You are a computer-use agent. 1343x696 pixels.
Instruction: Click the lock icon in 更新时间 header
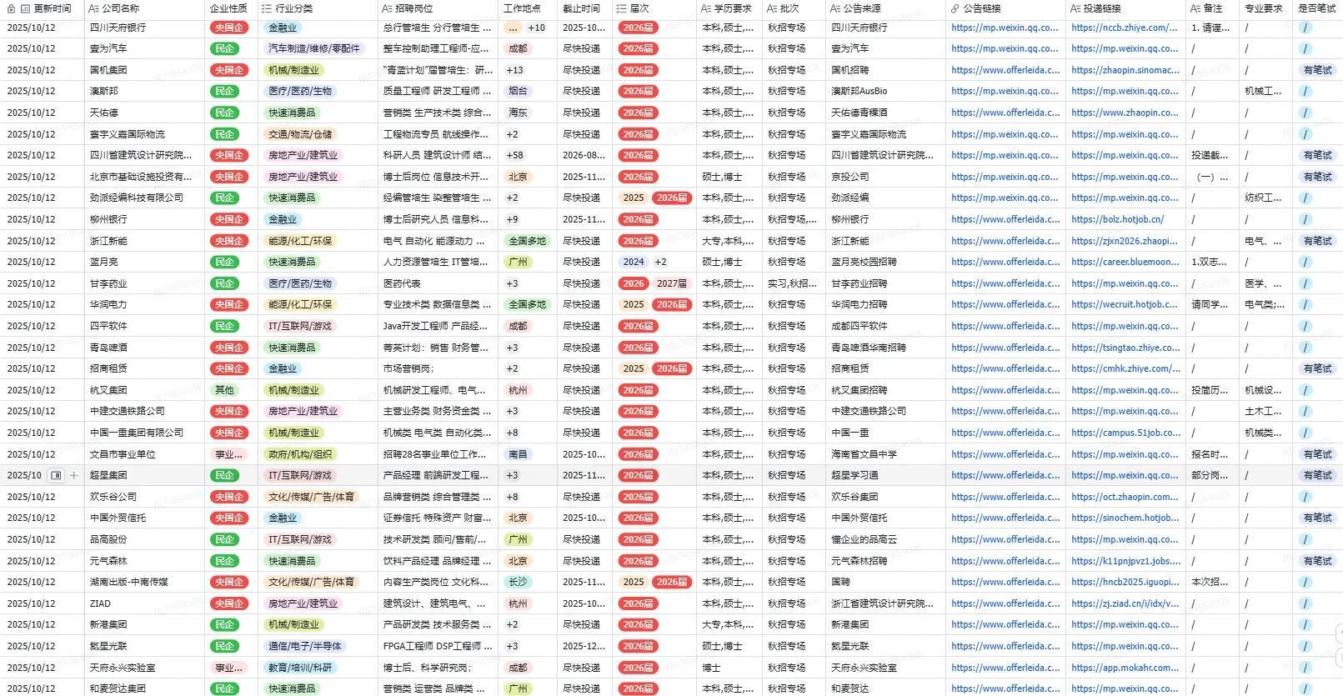click(x=11, y=8)
